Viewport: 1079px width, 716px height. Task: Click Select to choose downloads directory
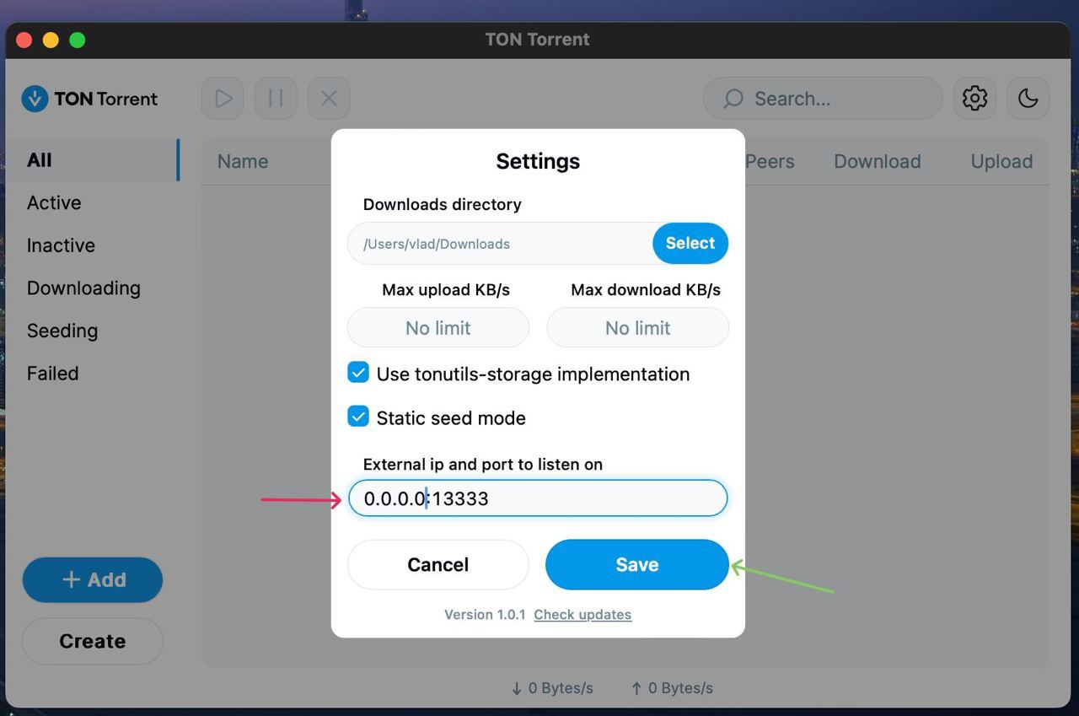(x=690, y=244)
